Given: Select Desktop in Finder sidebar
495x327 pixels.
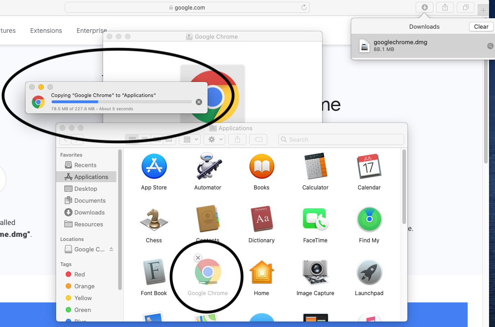Looking at the screenshot, I should click(86, 189).
